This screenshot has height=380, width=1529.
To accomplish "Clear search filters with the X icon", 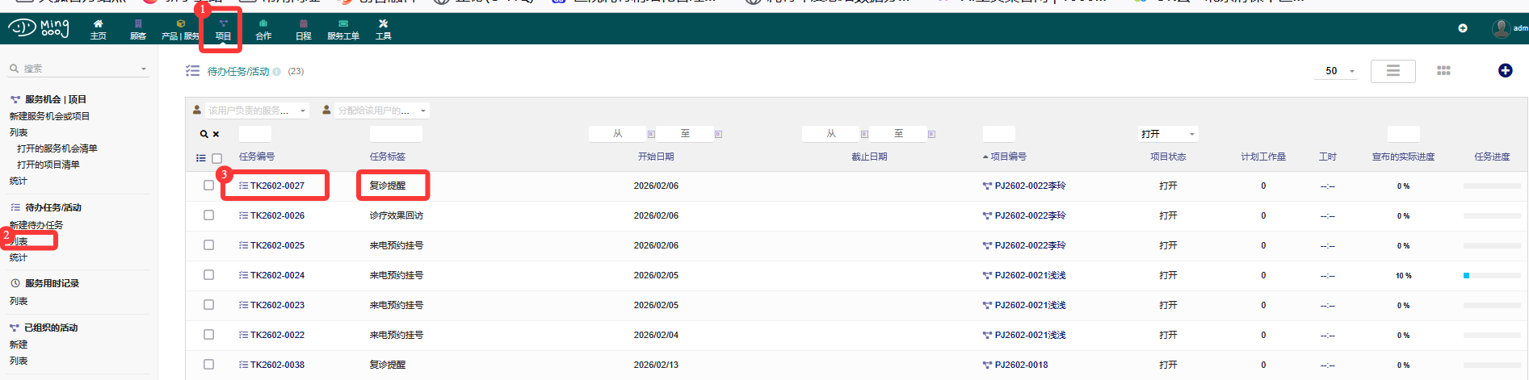I will click(x=216, y=134).
